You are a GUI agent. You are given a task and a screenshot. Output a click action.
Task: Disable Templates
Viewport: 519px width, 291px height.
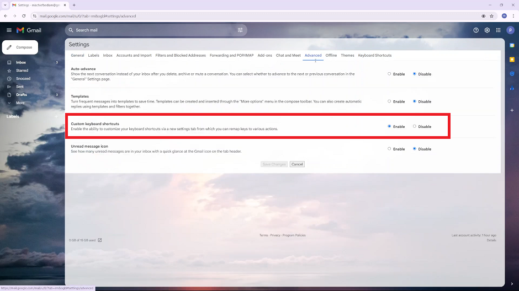pos(415,101)
